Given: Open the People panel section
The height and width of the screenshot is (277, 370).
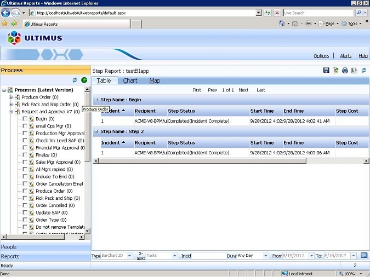Looking at the screenshot, I should (45, 247).
